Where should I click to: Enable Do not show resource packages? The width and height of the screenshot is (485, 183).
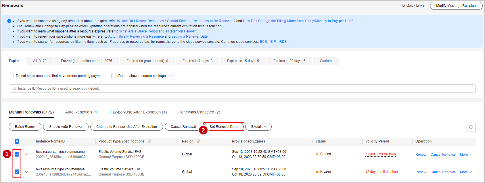click(114, 76)
